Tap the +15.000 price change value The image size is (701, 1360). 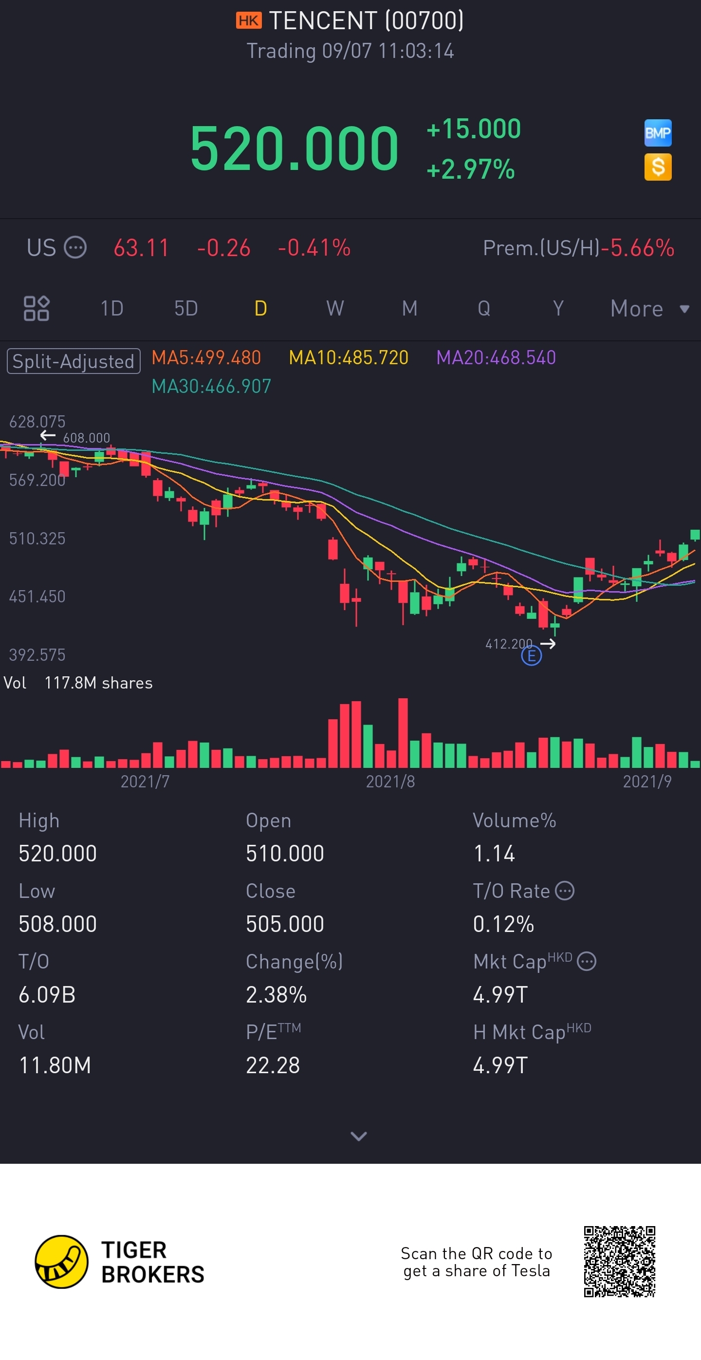pyautogui.click(x=474, y=129)
